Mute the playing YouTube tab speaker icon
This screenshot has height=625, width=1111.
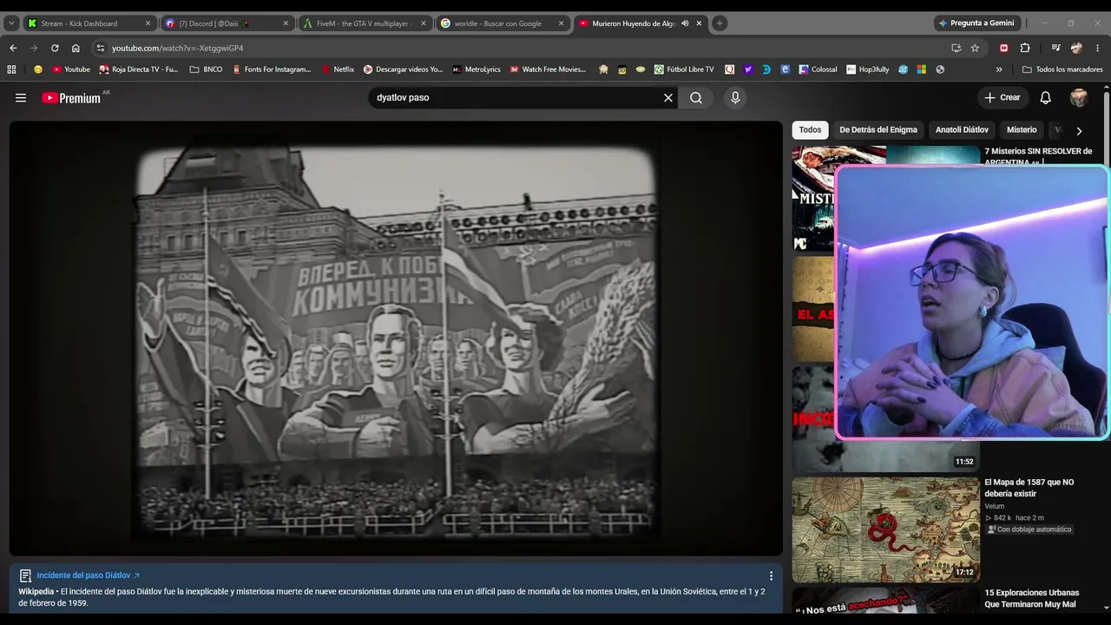(x=685, y=23)
